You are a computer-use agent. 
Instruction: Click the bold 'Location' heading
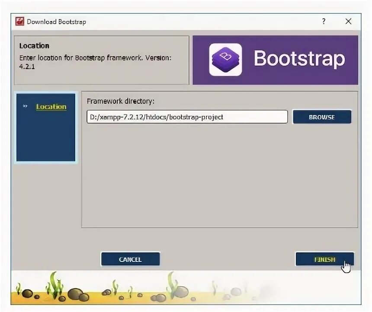[34, 46]
